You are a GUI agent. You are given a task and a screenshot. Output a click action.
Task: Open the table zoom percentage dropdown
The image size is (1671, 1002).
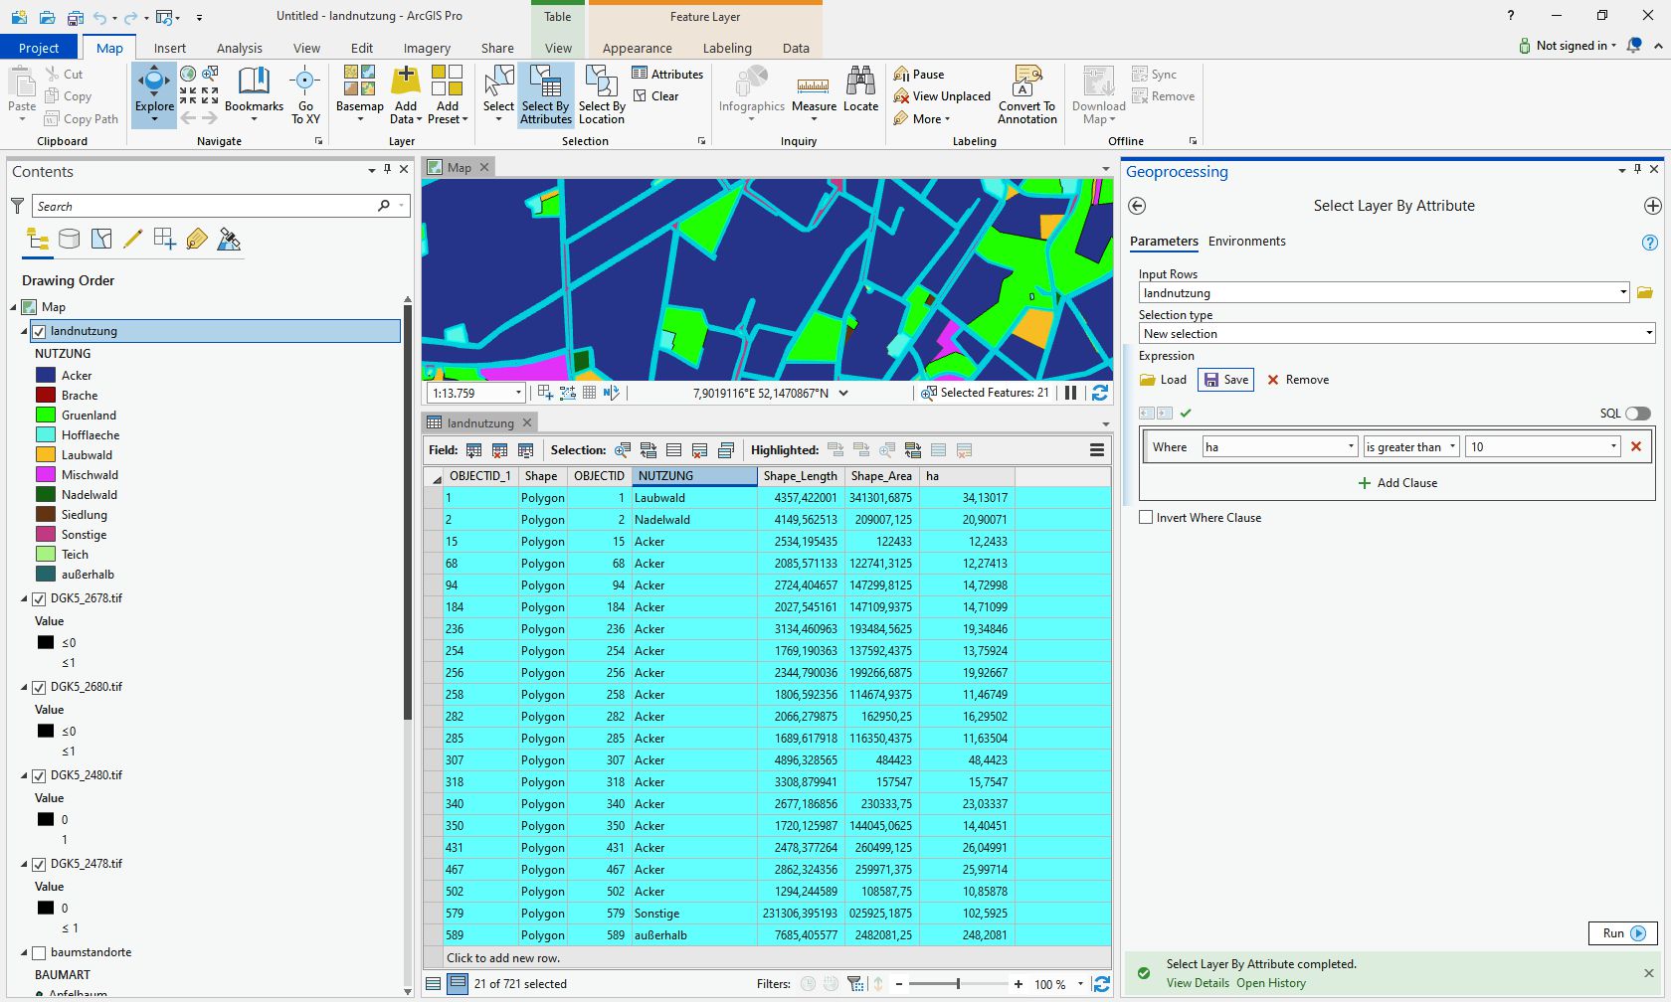1080,984
